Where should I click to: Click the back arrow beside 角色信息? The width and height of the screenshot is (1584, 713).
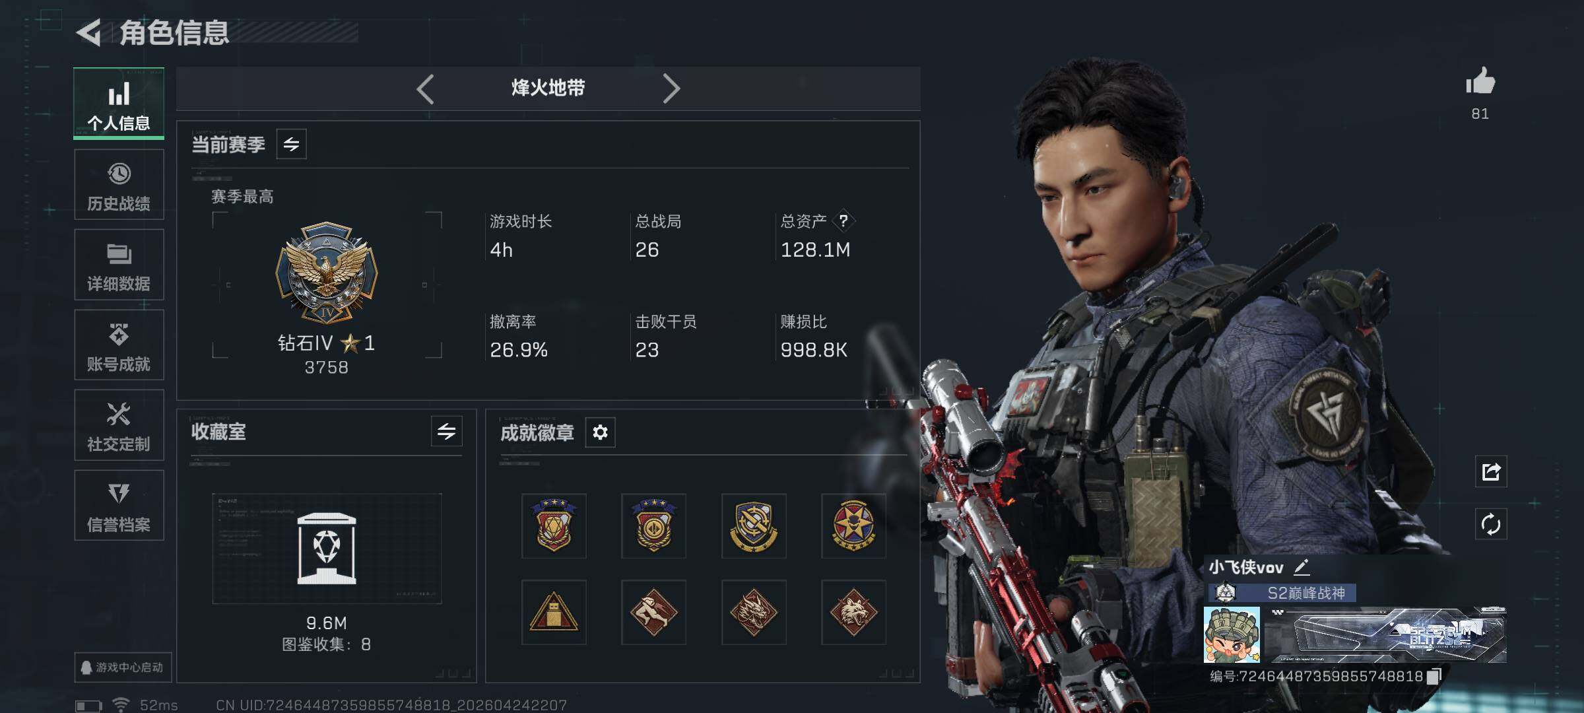click(x=90, y=32)
